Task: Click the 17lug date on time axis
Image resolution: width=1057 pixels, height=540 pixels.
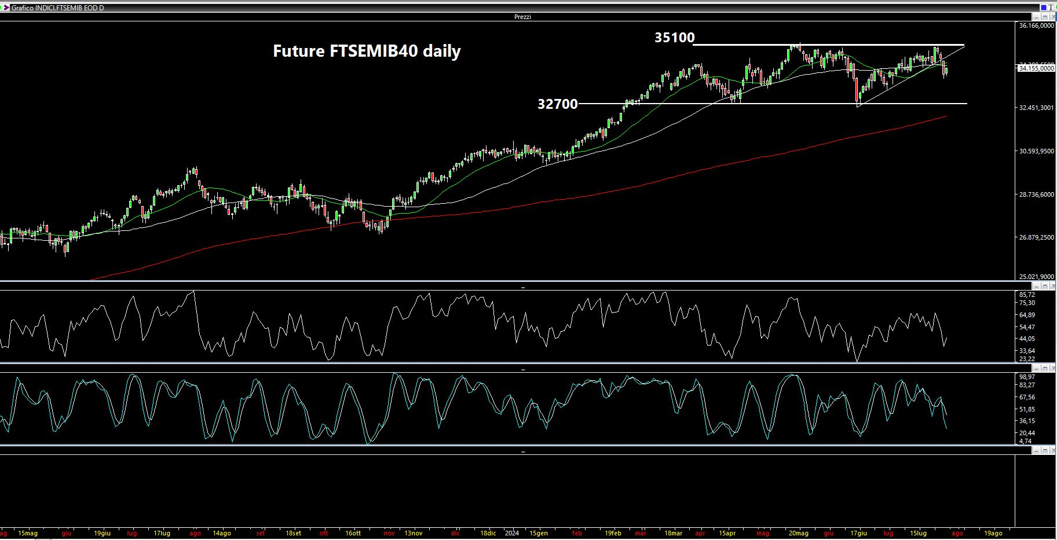Action: coord(162,533)
